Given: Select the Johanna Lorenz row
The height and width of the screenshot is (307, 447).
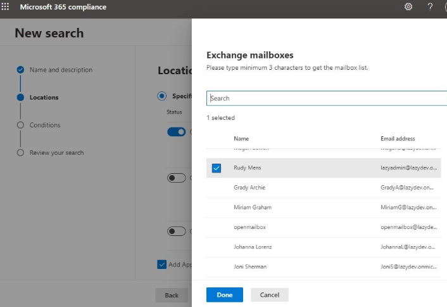Looking at the screenshot, I should click(x=324, y=247).
